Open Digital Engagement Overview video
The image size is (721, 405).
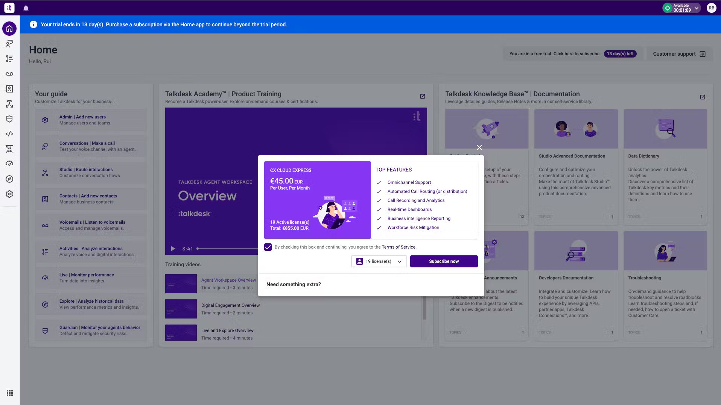230,305
